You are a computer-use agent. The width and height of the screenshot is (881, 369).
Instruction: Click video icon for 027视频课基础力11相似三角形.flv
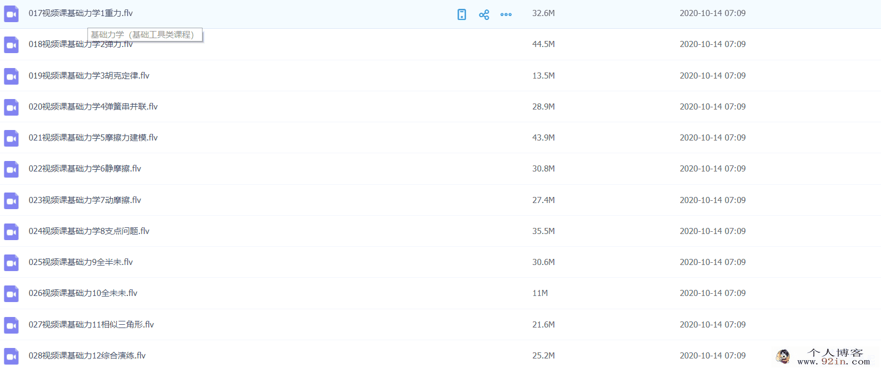(x=11, y=325)
